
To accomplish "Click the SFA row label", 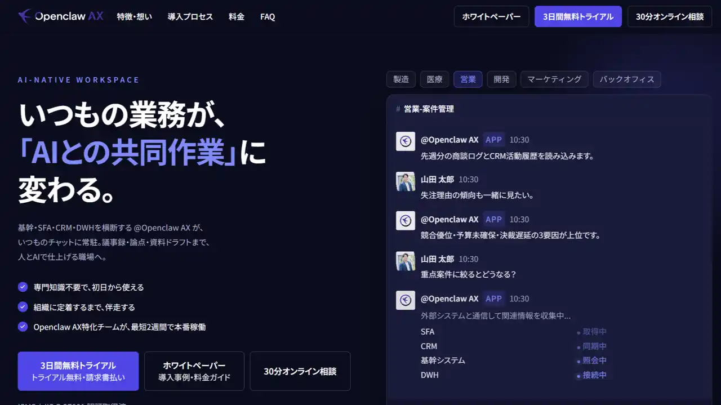I will click(x=428, y=332).
